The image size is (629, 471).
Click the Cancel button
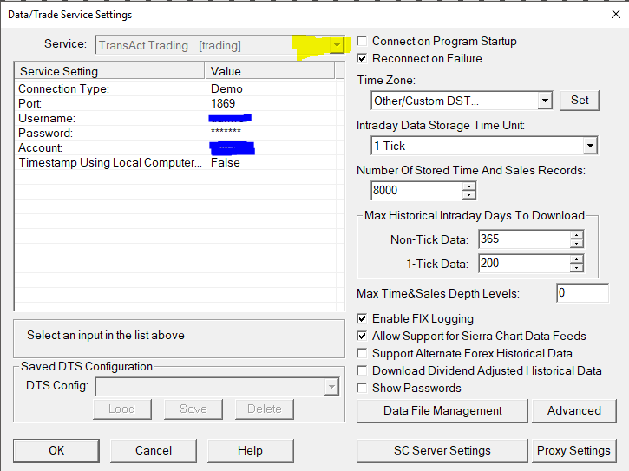point(154,450)
